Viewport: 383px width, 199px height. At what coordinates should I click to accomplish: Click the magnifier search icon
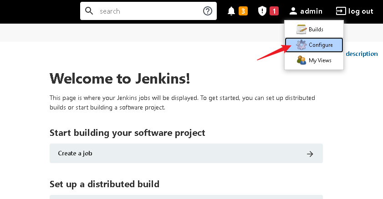[x=89, y=11]
